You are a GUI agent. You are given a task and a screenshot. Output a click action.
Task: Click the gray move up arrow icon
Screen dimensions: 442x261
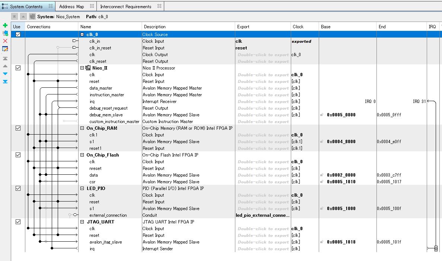tap(5, 66)
